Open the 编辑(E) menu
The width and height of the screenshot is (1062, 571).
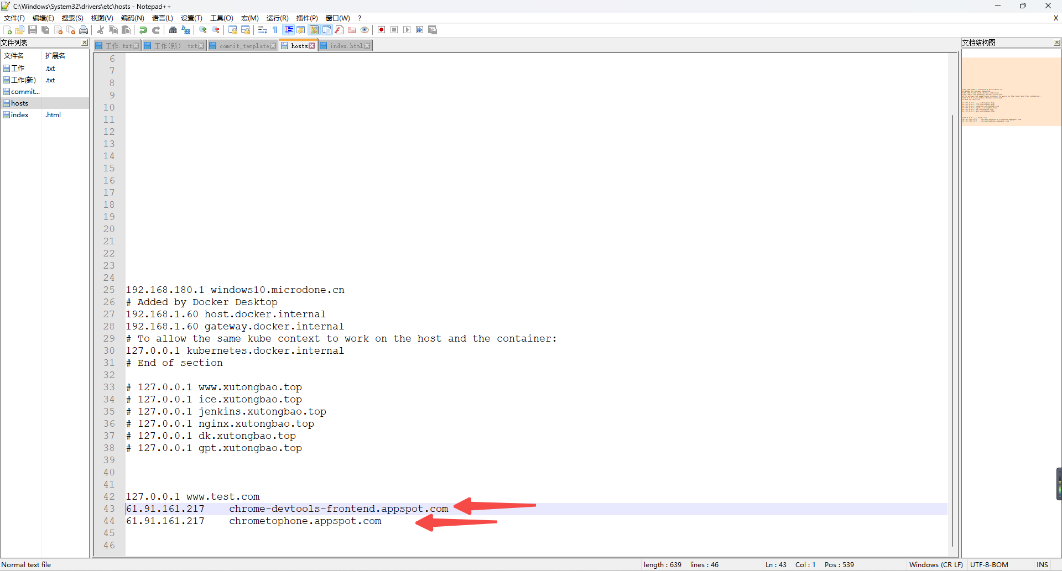pyautogui.click(x=43, y=18)
